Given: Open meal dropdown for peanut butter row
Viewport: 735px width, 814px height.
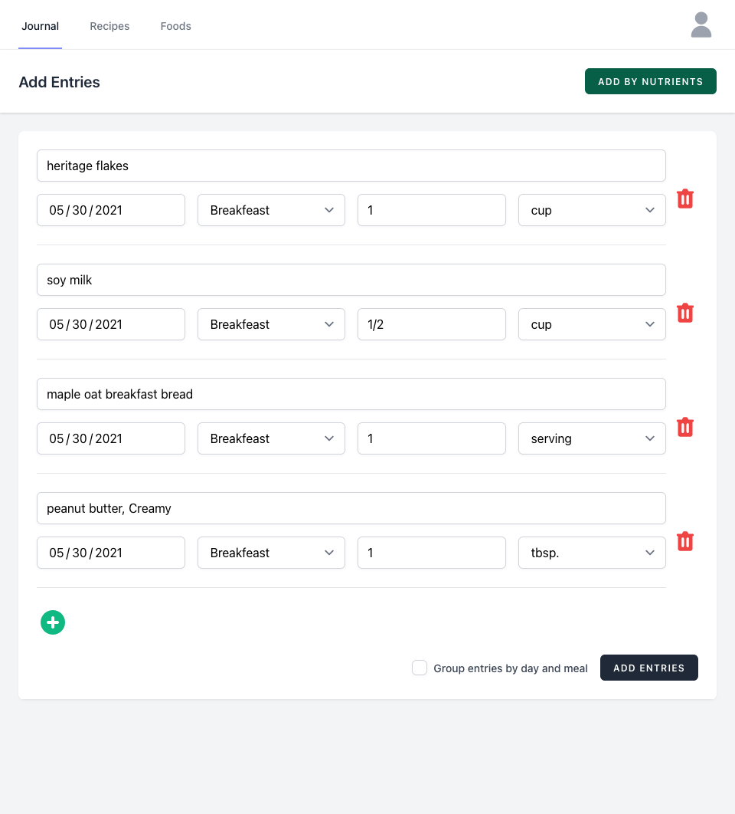Looking at the screenshot, I should click(271, 553).
